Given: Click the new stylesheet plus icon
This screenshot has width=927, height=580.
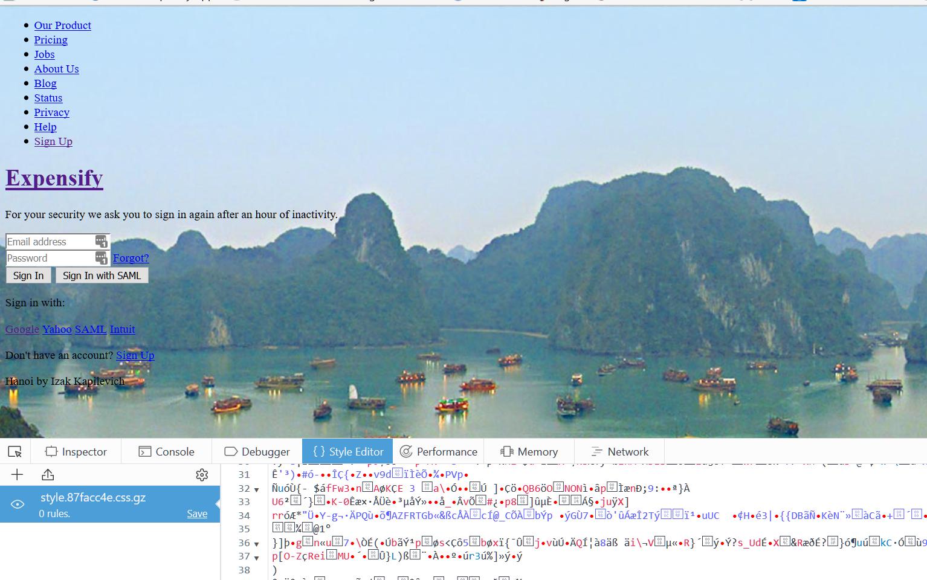Looking at the screenshot, I should point(17,475).
